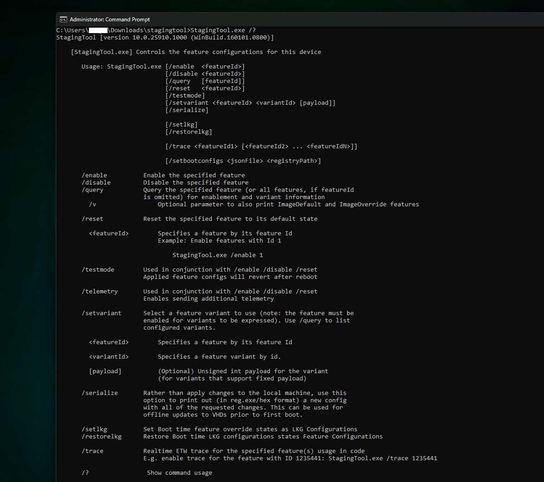
Task: Click 'Restore Boot time LKG configurations states' line
Action: point(263,437)
